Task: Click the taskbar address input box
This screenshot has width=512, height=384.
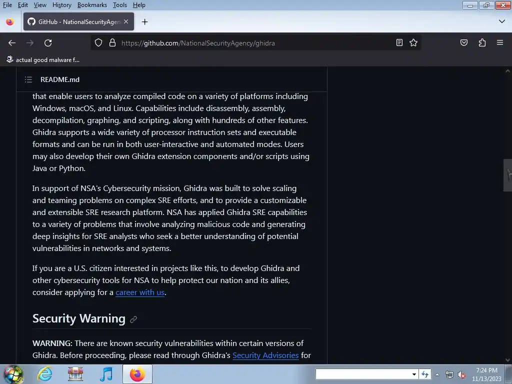Action: pos(362,374)
